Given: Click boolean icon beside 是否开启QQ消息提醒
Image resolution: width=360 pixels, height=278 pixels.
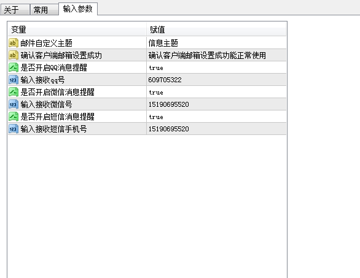Looking at the screenshot, I should (14, 68).
